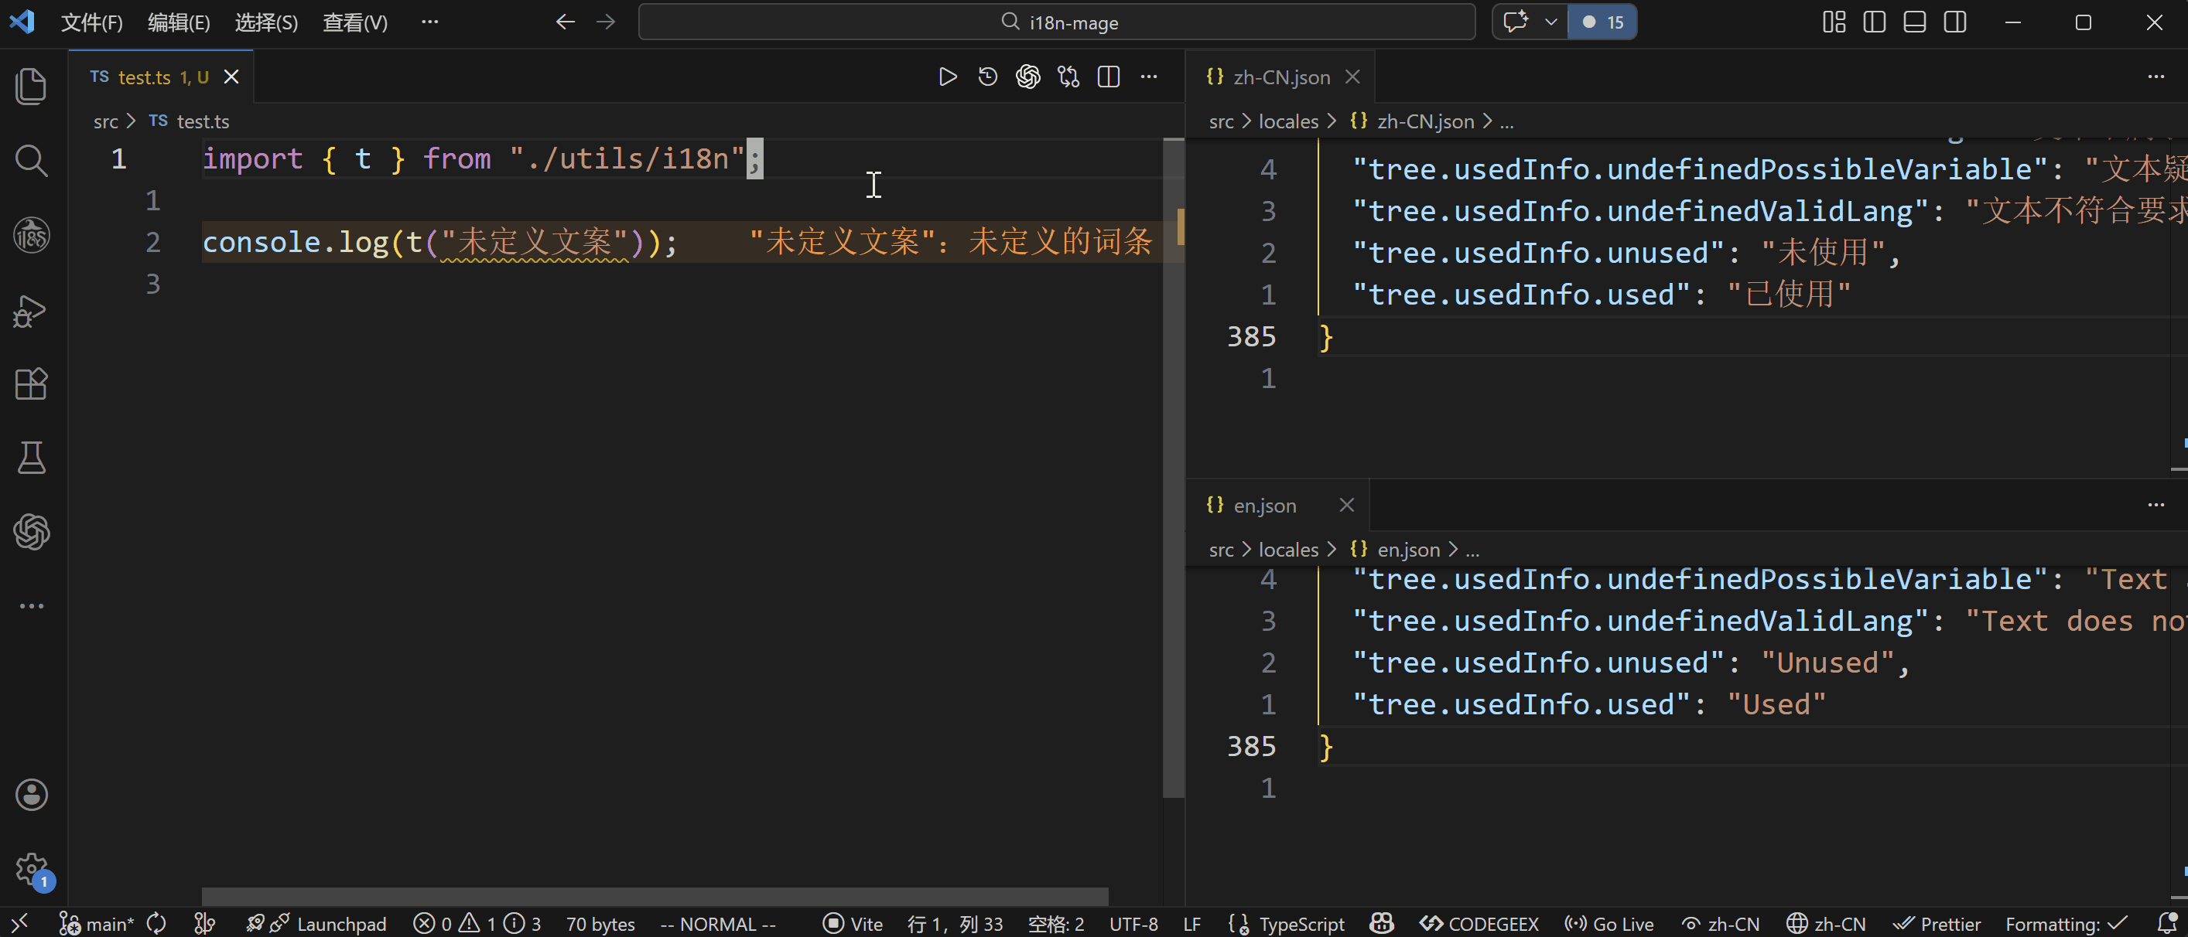Open the Run and Debug view
The width and height of the screenshot is (2188, 937).
(32, 312)
